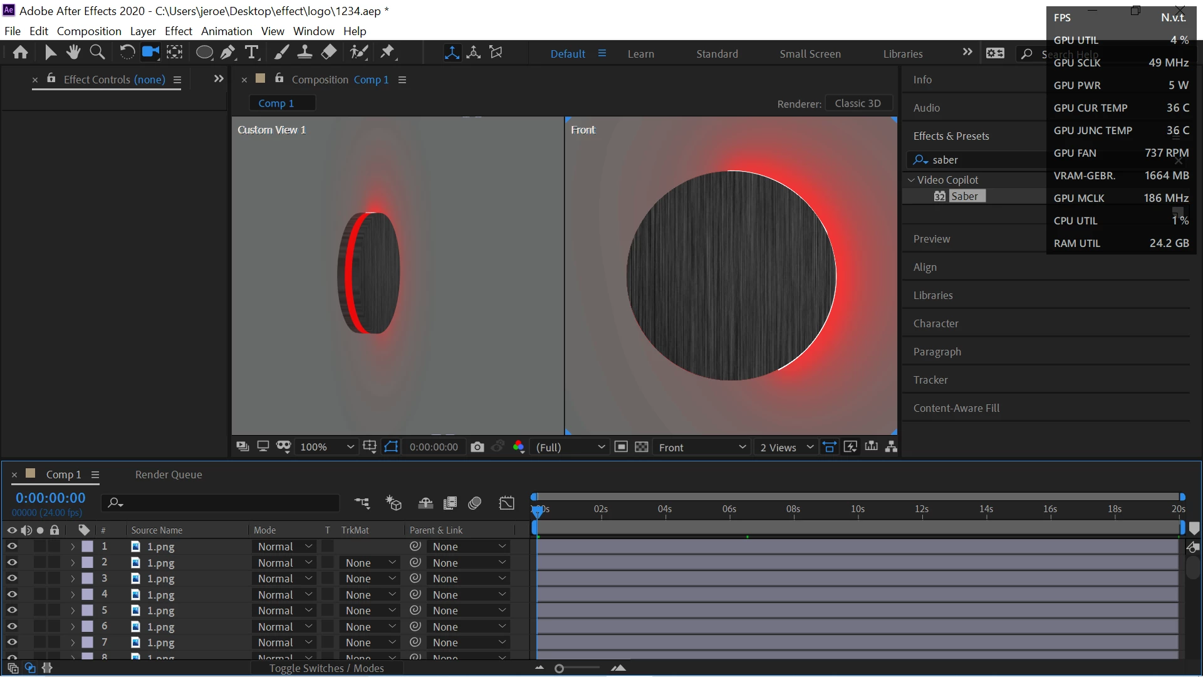The image size is (1203, 677).
Task: Switch to the Render Queue tab
Action: [x=169, y=475]
